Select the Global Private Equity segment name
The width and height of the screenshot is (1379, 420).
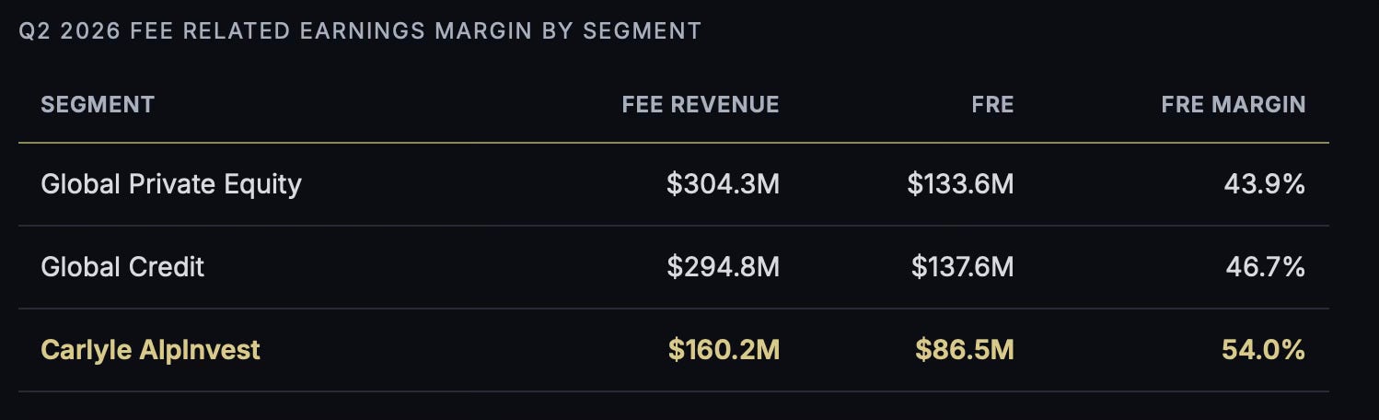tap(171, 184)
